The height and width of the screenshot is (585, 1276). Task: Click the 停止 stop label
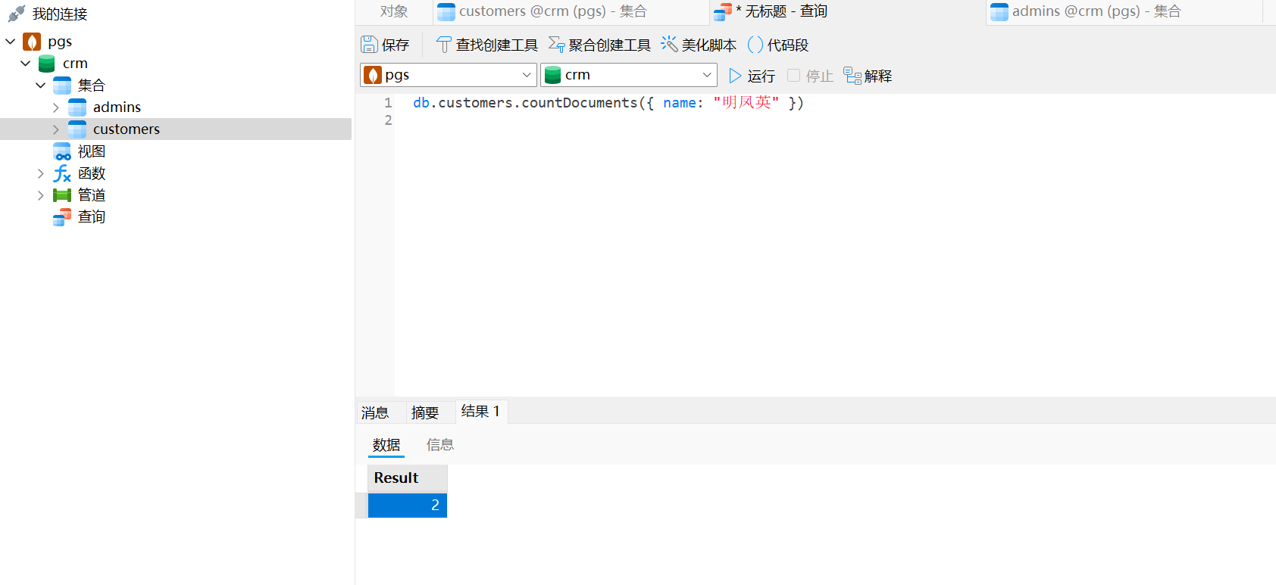[820, 76]
